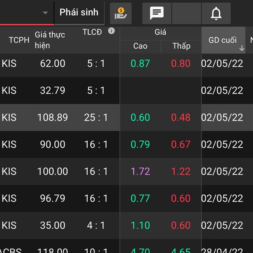Viewport: 253px width, 253px height.
Task: Click the blank button between chat and bell
Action: click(x=186, y=13)
